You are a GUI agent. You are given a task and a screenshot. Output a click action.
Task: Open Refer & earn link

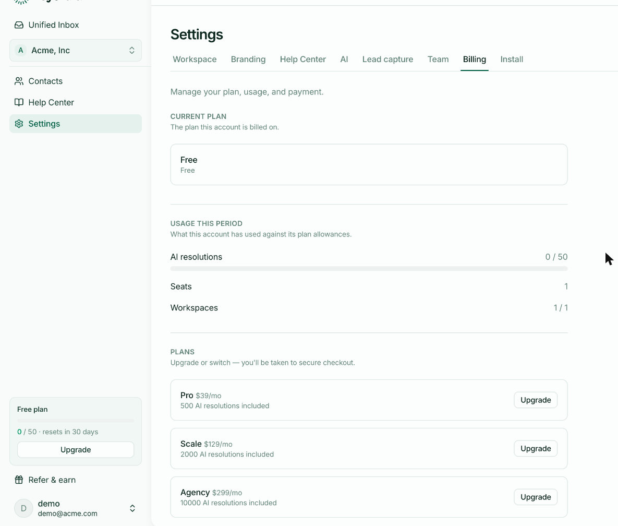pyautogui.click(x=76, y=480)
